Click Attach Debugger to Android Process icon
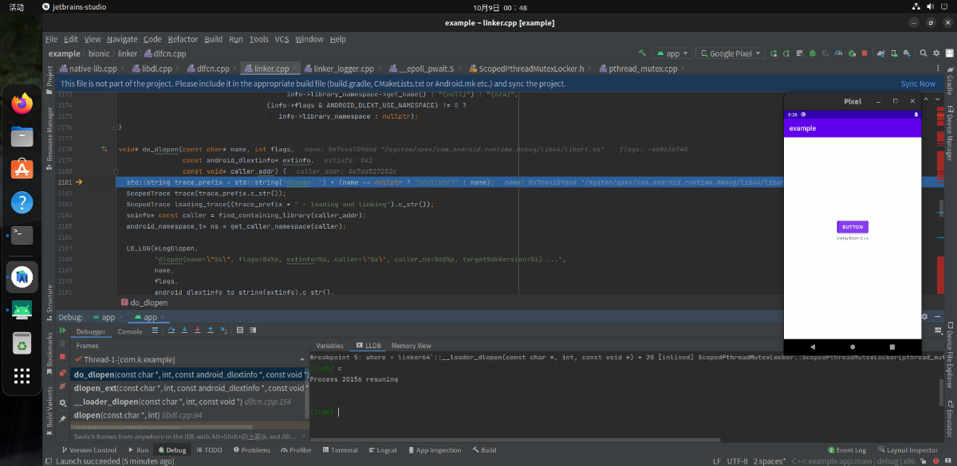The image size is (957, 466). pyautogui.click(x=852, y=53)
